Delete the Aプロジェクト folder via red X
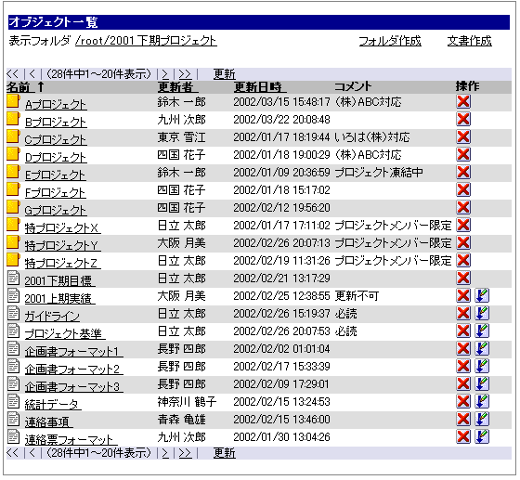 tap(463, 101)
